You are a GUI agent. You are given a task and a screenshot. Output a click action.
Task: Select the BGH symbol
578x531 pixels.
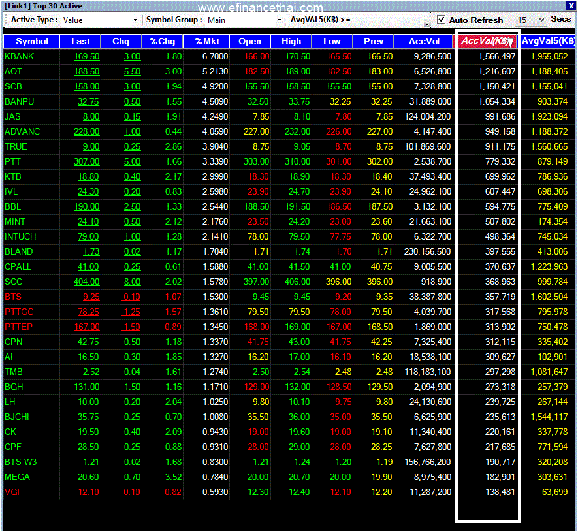pyautogui.click(x=14, y=387)
